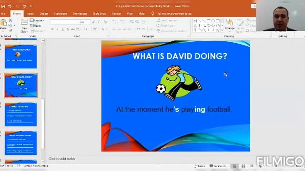The width and height of the screenshot is (305, 171).
Task: Activate the Format Painter brush
Action: 10,30
